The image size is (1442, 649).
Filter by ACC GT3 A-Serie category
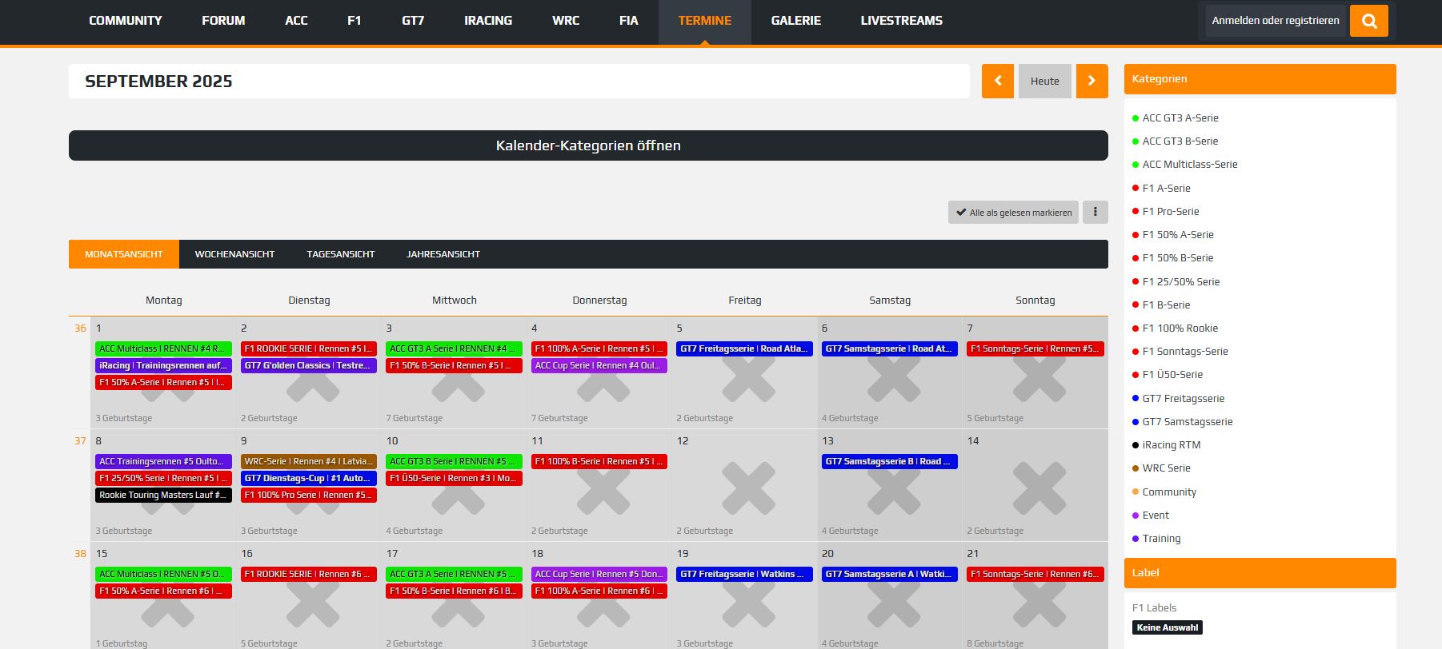(1180, 117)
